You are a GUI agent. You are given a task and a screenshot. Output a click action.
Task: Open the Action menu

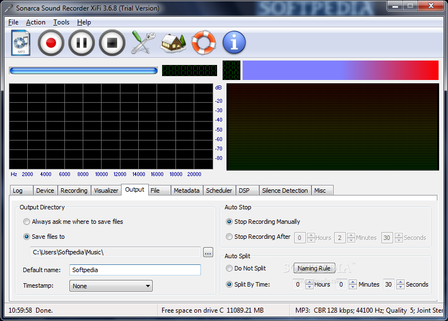(x=36, y=22)
